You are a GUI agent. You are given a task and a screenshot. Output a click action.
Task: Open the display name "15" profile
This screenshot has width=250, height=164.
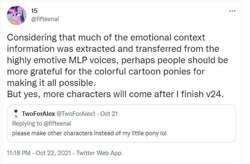coord(34,11)
